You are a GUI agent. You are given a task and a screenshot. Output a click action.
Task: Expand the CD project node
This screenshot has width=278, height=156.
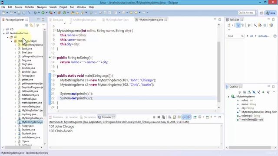4,29
